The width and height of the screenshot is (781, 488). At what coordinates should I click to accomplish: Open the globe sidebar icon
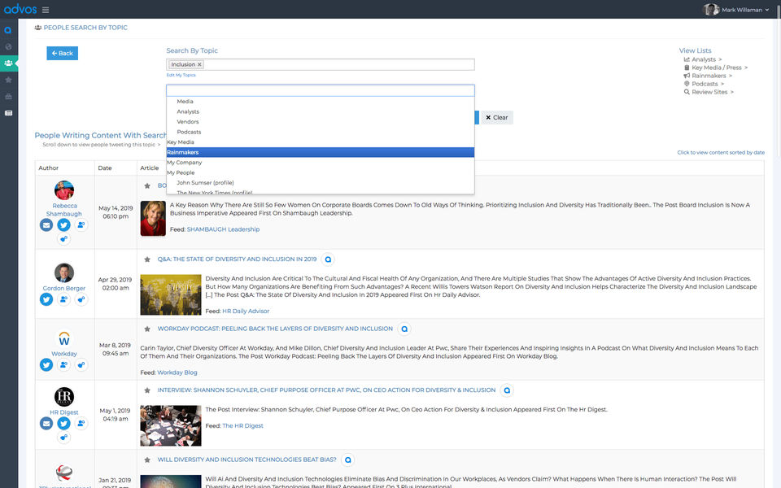point(8,47)
